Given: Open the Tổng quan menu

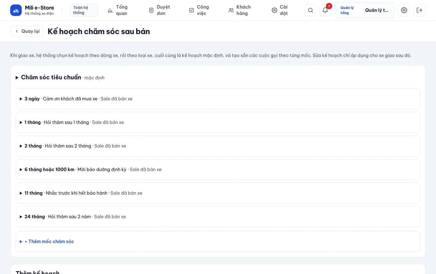Looking at the screenshot, I should [x=118, y=10].
